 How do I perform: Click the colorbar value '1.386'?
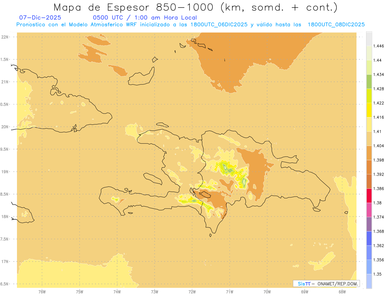[x=379, y=189]
